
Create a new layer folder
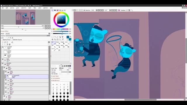tap(7, 42)
